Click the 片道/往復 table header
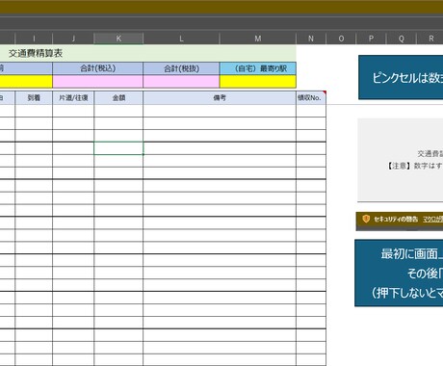 (73, 98)
